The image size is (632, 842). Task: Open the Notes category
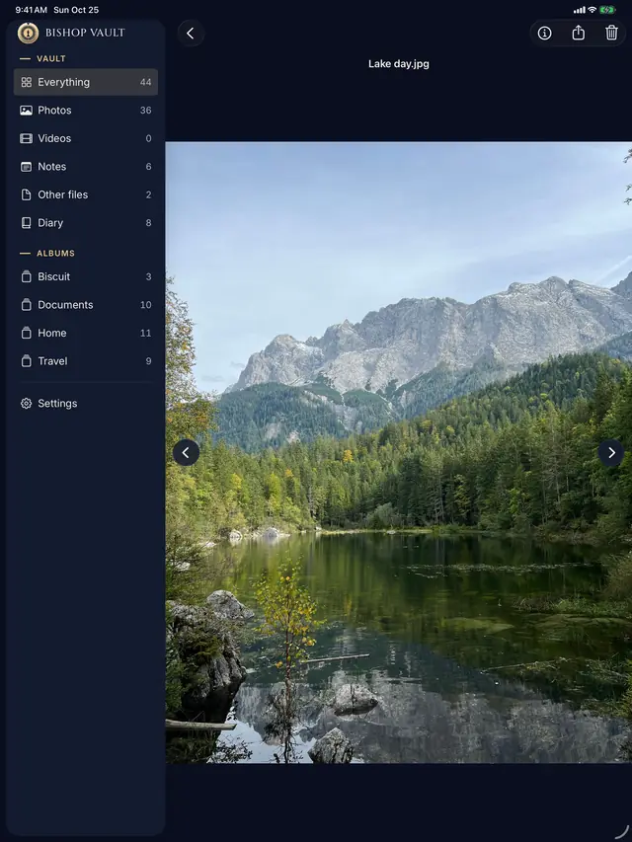click(x=86, y=167)
